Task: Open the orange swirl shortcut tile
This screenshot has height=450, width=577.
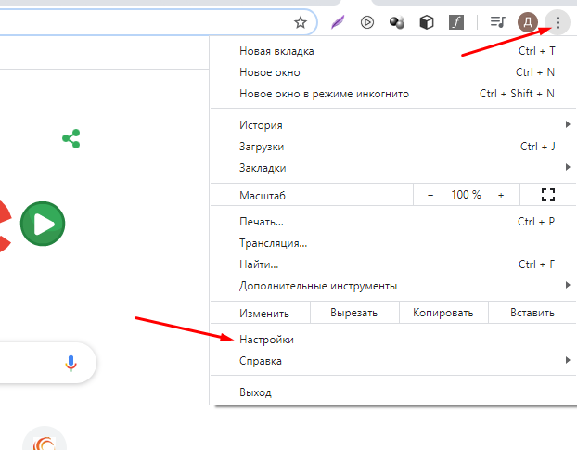Action: (x=45, y=440)
